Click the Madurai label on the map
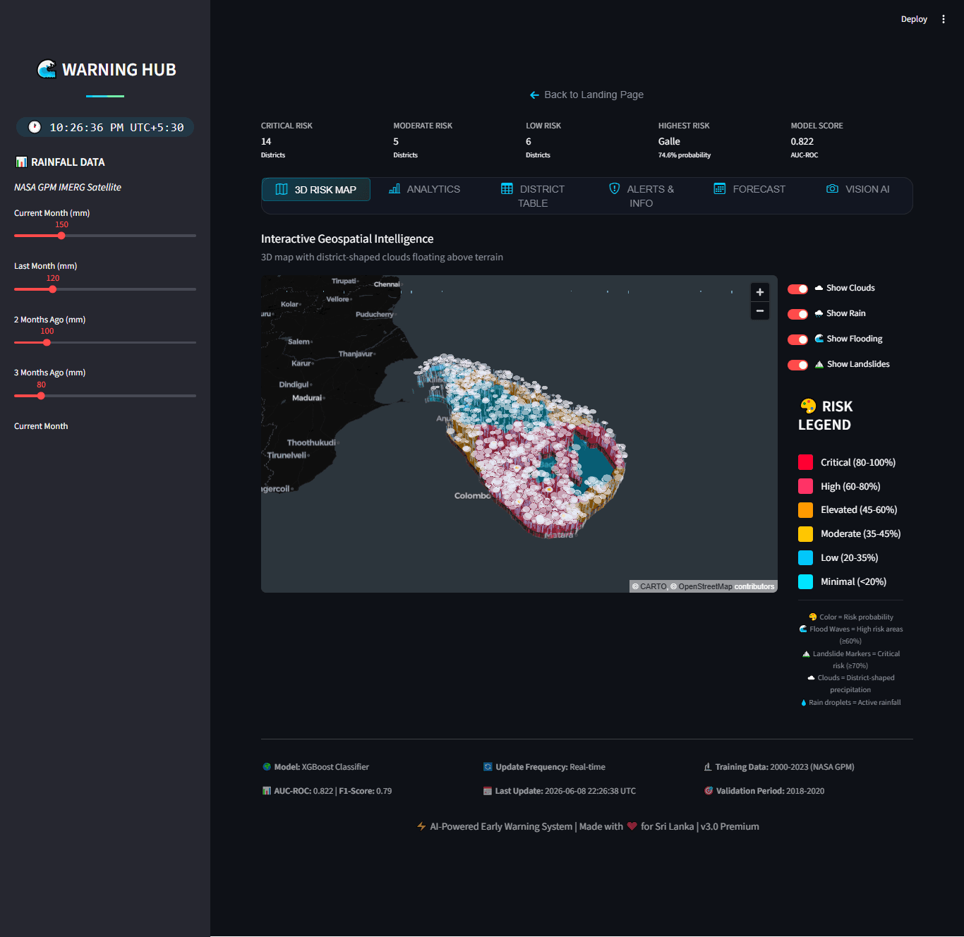Viewport: 964px width, 937px height. click(307, 398)
